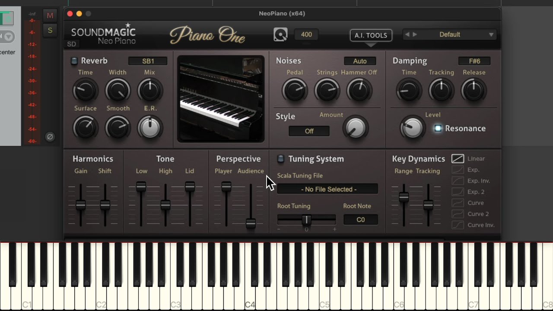Select the Curve dynamics icon
553x311 pixels.
point(458,203)
